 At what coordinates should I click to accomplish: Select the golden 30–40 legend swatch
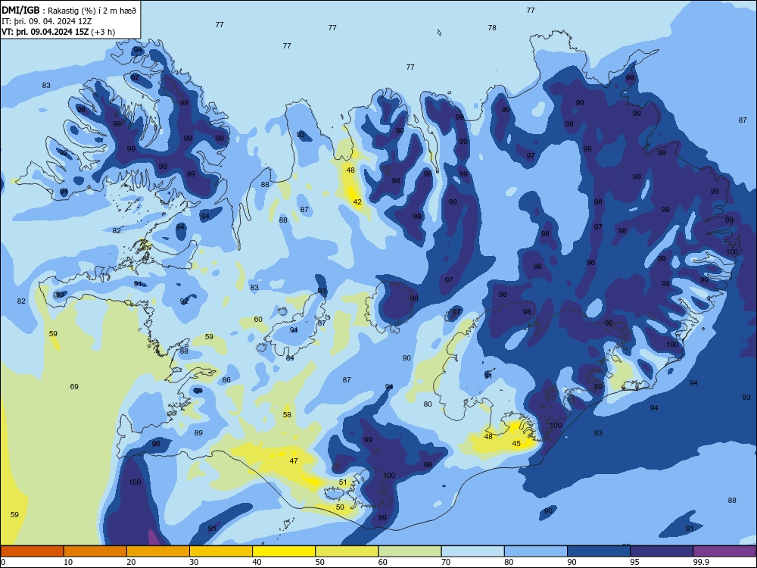pyautogui.click(x=221, y=551)
